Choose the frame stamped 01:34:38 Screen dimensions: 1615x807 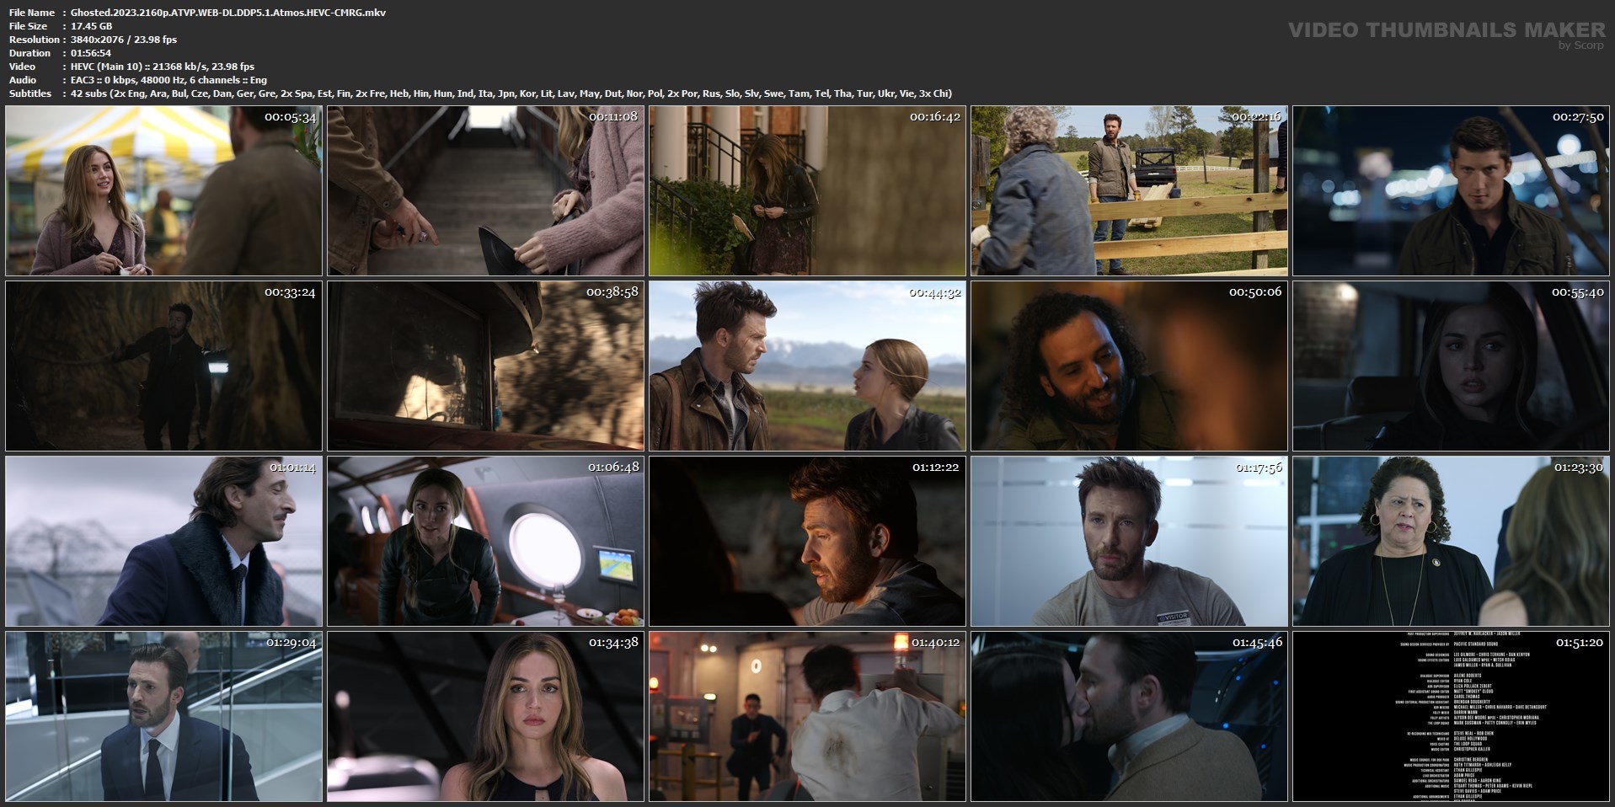[485, 717]
